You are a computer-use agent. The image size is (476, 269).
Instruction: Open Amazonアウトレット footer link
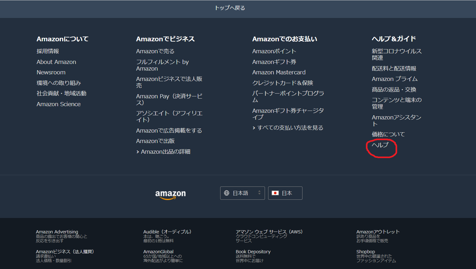(378, 232)
